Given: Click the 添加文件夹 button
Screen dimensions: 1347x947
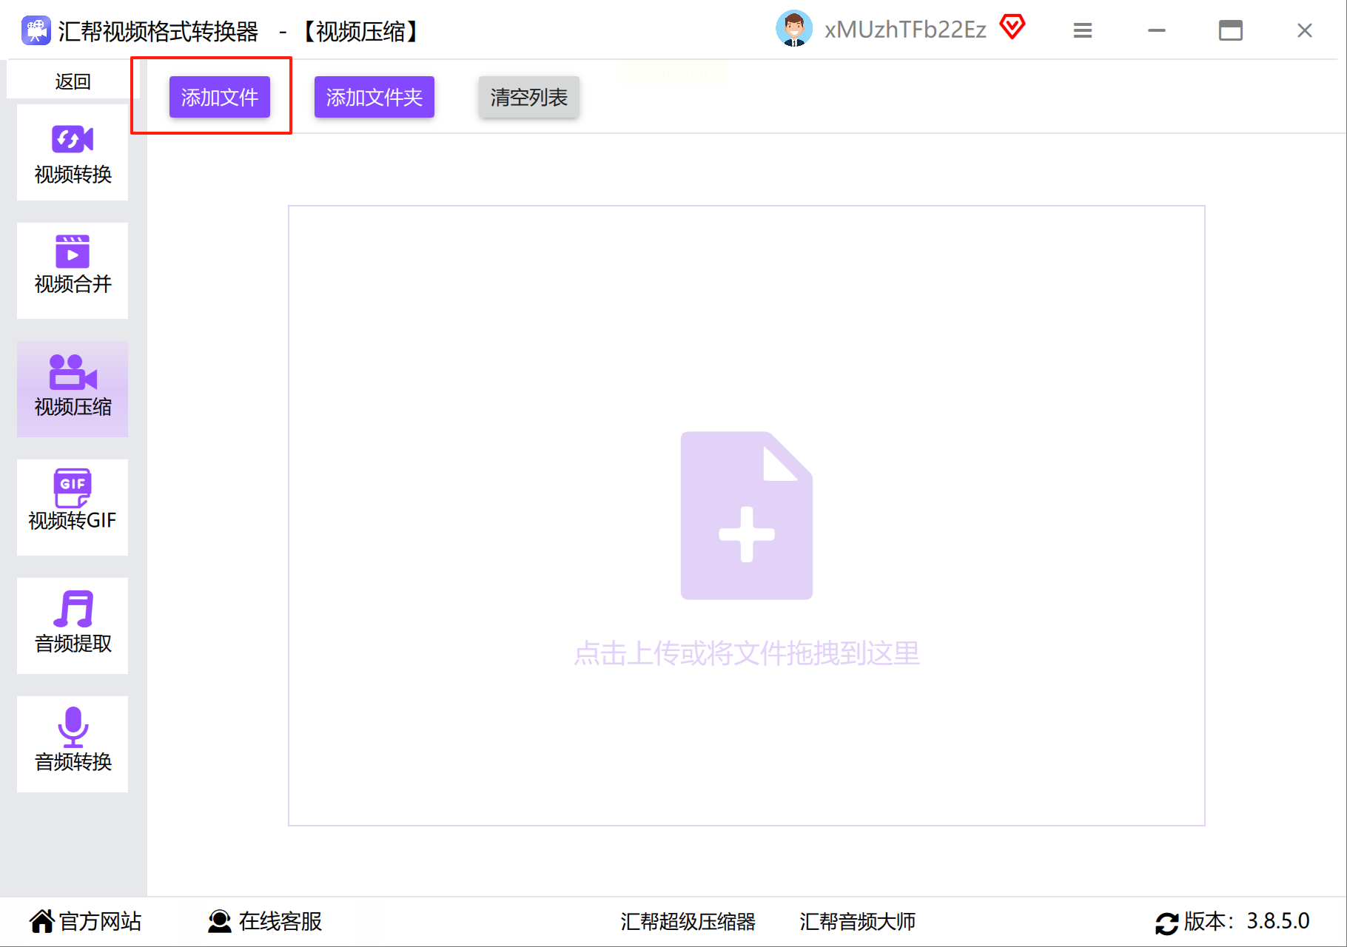Looking at the screenshot, I should 374,97.
